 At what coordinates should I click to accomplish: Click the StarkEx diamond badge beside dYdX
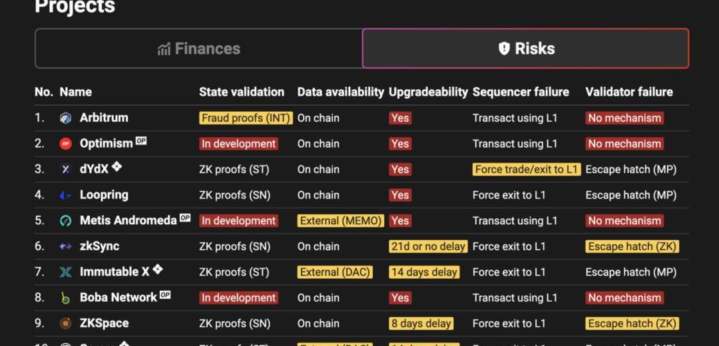(x=117, y=167)
